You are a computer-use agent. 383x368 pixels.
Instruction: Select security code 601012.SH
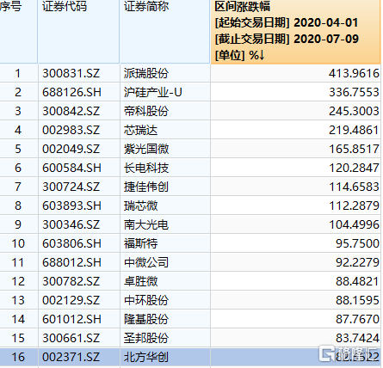click(71, 319)
